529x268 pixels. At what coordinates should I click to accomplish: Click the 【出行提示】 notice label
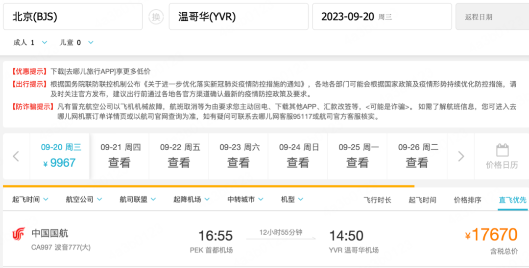pos(29,84)
